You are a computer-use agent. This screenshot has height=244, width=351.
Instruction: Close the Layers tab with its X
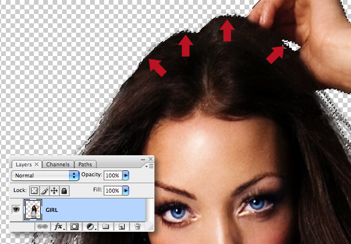37,164
